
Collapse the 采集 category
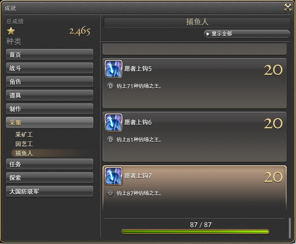pyautogui.click(x=50, y=123)
